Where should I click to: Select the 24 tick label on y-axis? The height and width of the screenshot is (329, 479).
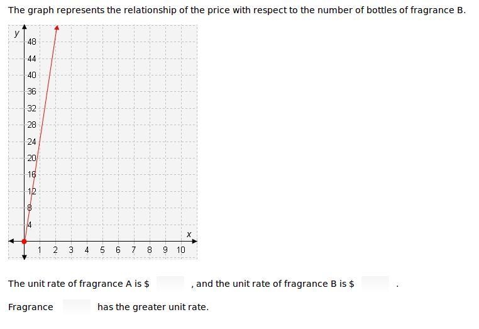(32, 142)
